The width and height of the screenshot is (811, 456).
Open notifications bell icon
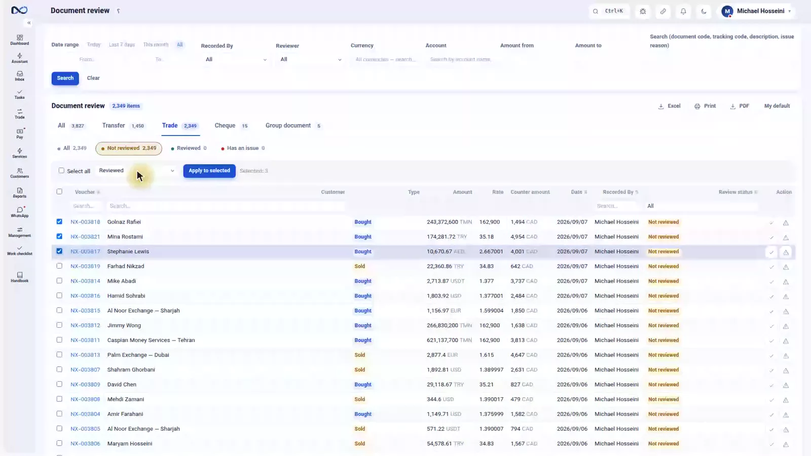683,11
